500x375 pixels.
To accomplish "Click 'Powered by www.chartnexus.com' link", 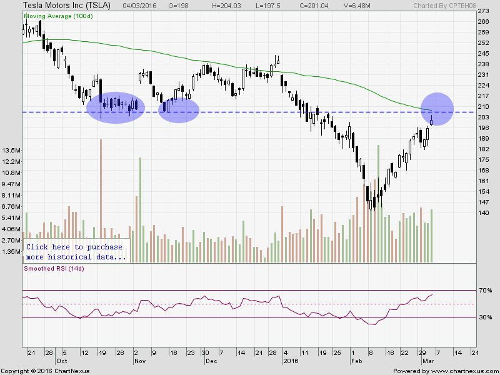I will pos(446,371).
